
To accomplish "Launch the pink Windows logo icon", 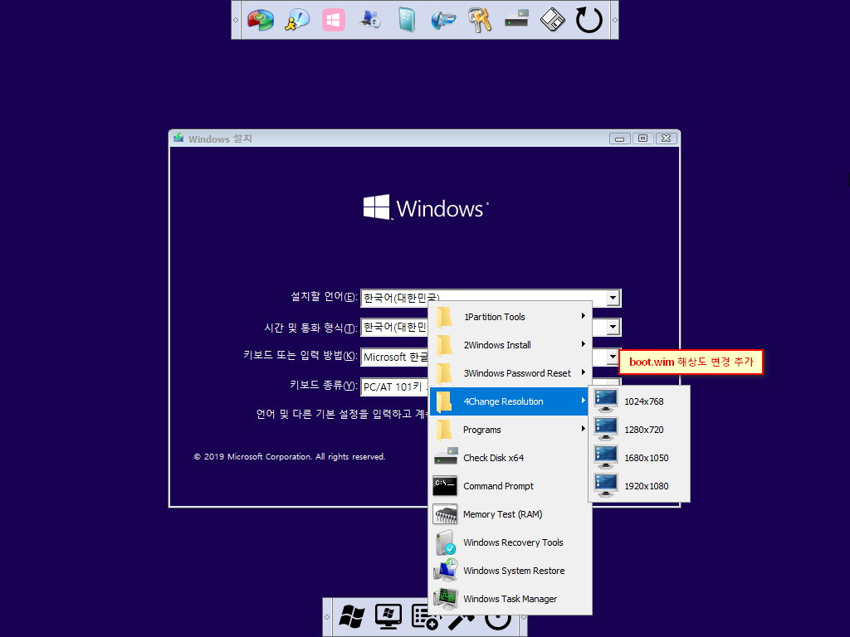I will 334,21.
